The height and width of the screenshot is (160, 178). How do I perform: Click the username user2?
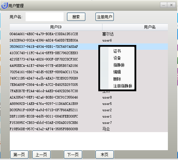[107, 110]
